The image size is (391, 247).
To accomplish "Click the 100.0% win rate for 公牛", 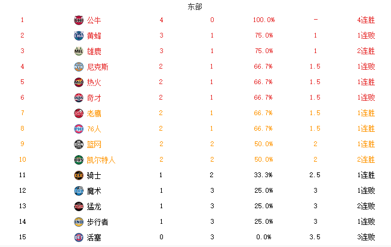I will pyautogui.click(x=264, y=20).
